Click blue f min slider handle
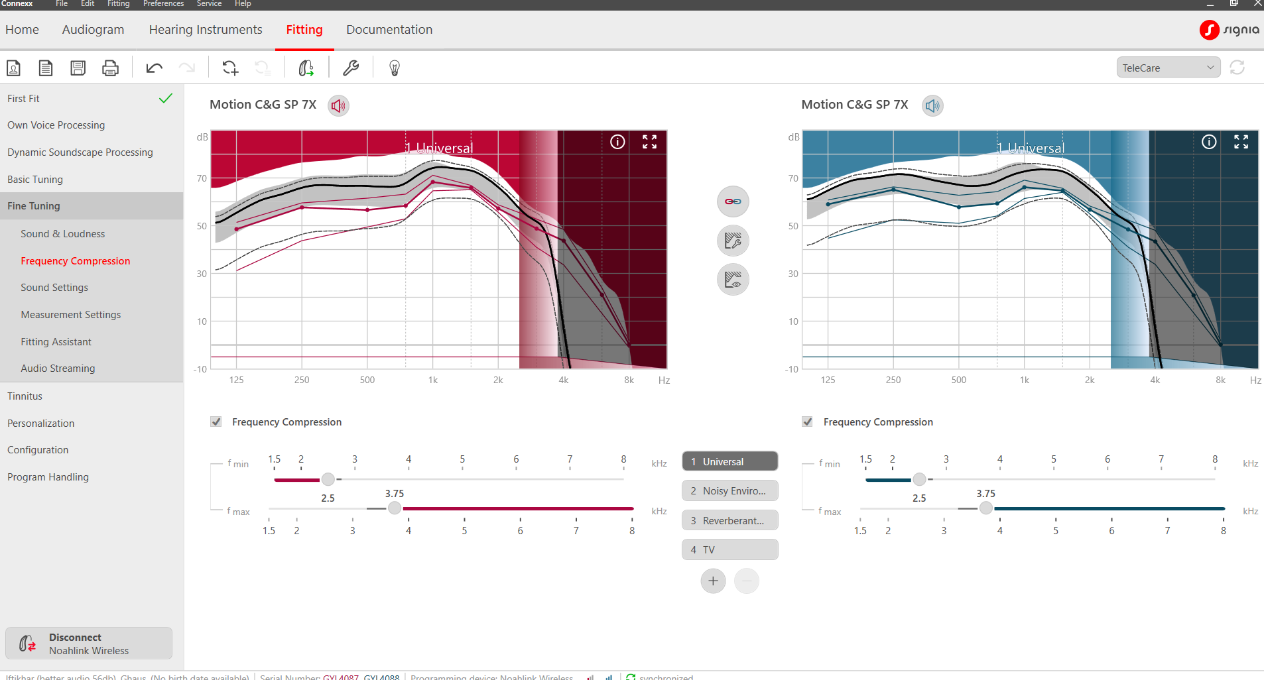The width and height of the screenshot is (1264, 680). coord(919,479)
